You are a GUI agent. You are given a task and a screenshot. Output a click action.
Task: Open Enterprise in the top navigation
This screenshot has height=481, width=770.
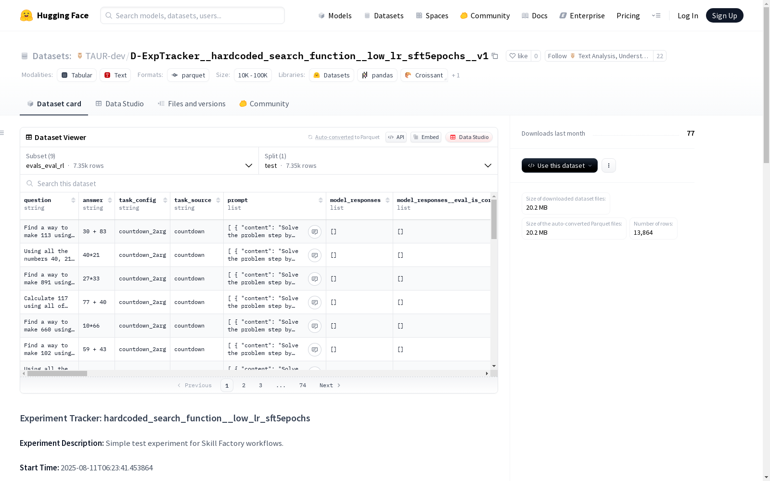[582, 15]
